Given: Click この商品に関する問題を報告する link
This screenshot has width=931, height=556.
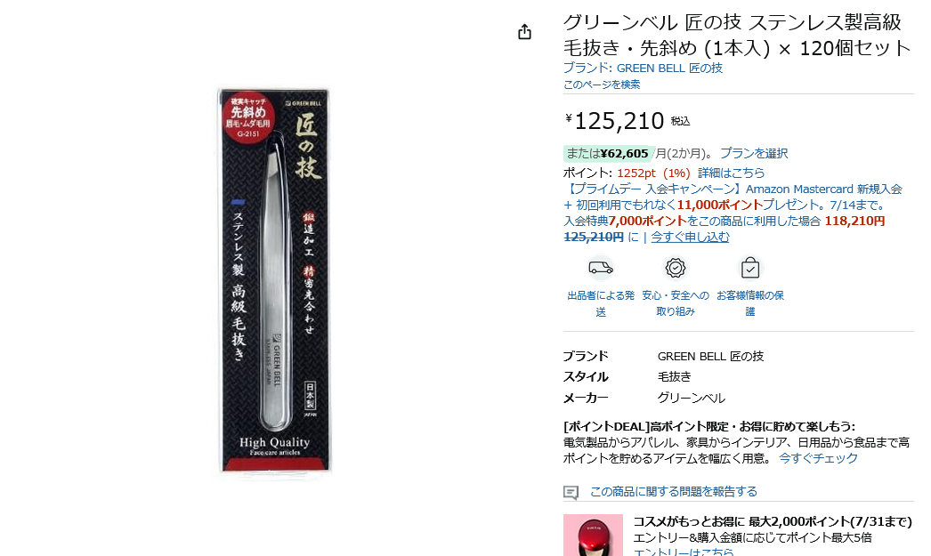Looking at the screenshot, I should [673, 491].
